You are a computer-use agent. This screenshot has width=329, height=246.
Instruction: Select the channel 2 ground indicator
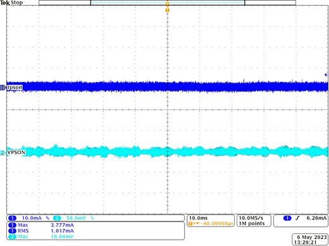(3, 153)
